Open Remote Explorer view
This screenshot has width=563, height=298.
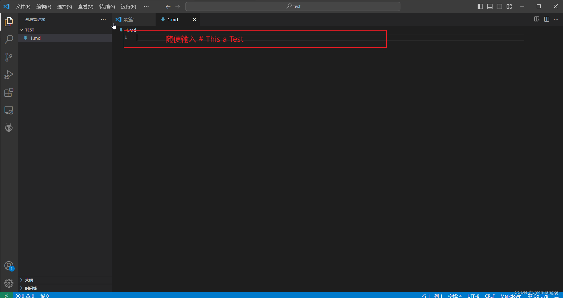9,110
